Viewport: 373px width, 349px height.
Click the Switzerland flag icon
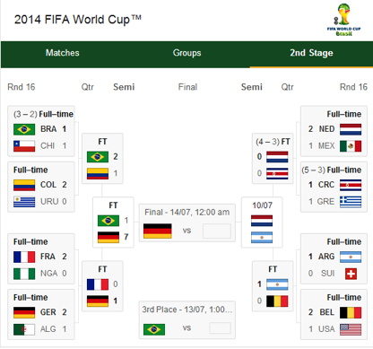tap(351, 274)
